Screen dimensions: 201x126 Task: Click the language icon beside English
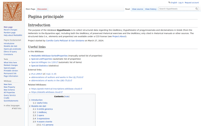click(x=169, y=2)
